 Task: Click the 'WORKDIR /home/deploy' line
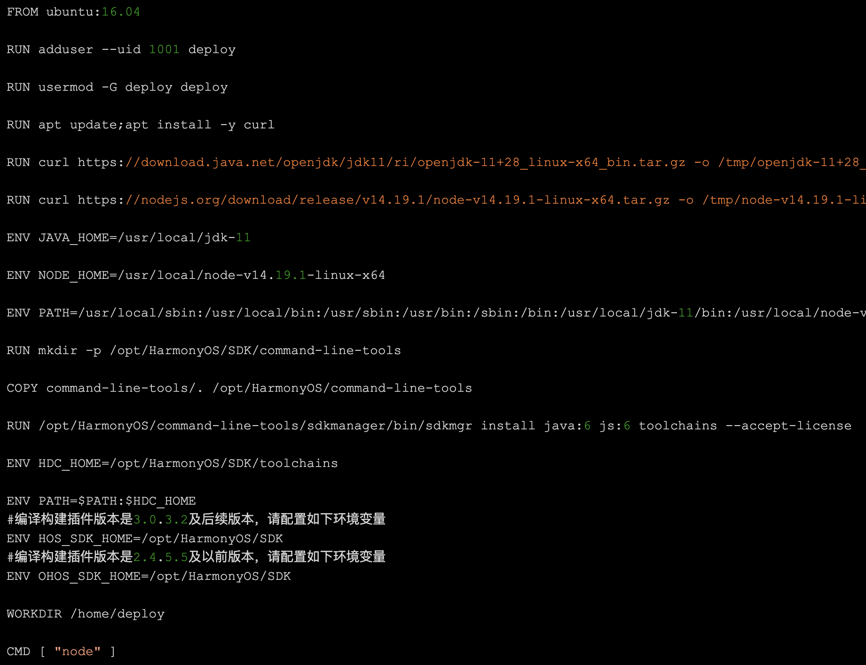point(86,614)
